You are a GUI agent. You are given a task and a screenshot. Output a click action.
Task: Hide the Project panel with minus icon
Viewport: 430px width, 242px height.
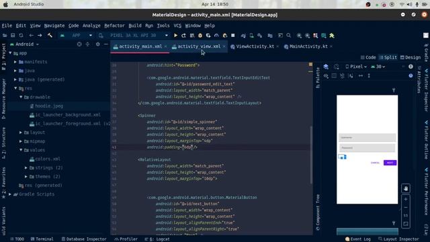click(x=106, y=44)
